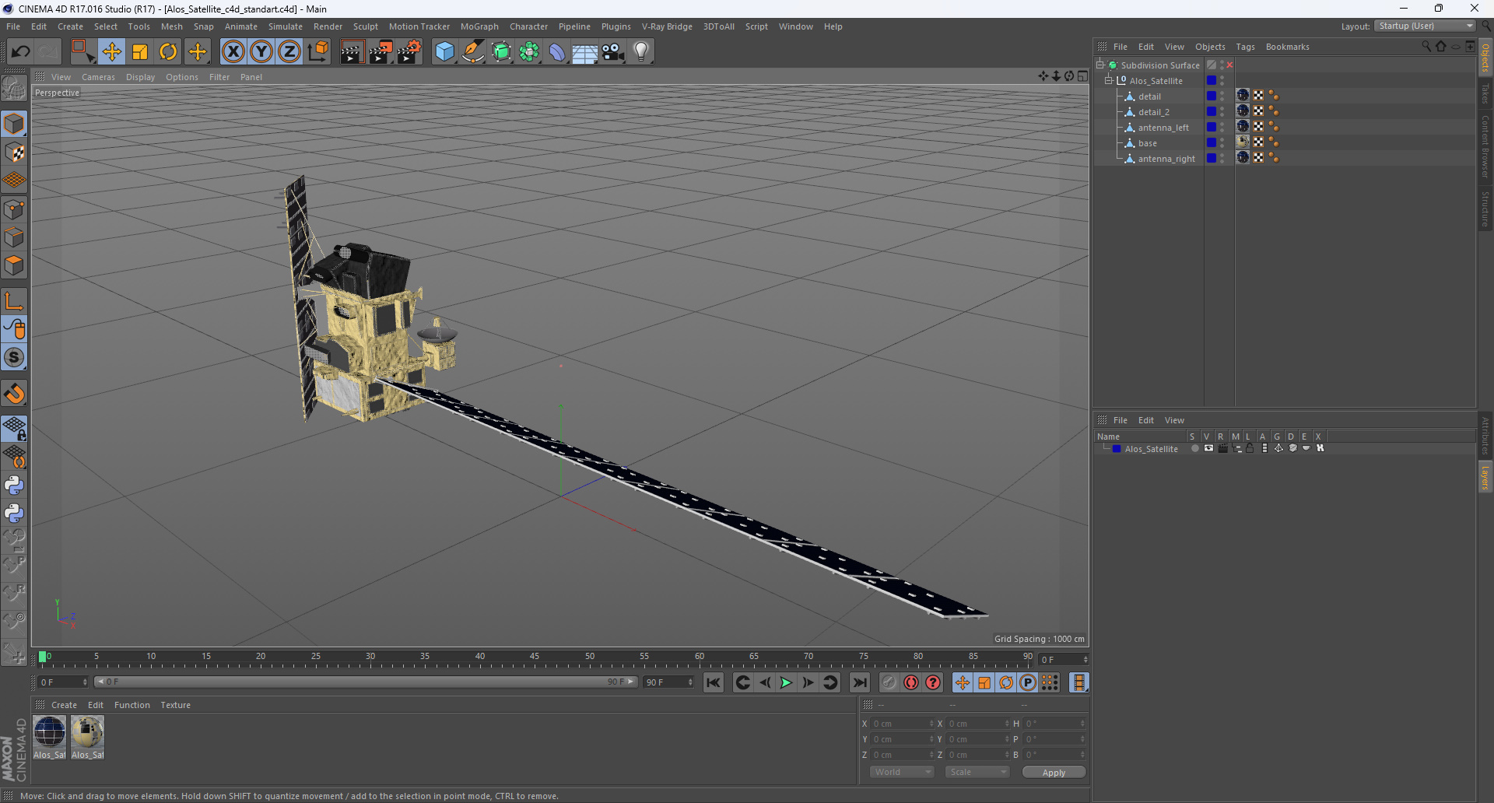Open Object Manager Tags menu

(x=1245, y=47)
